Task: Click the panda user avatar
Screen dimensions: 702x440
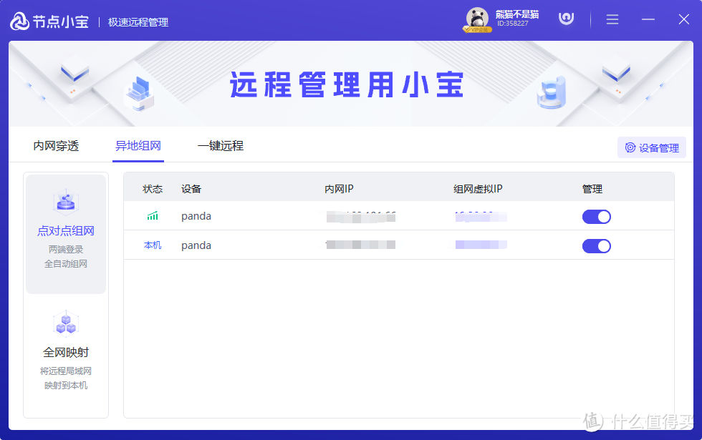Action: coord(477,19)
